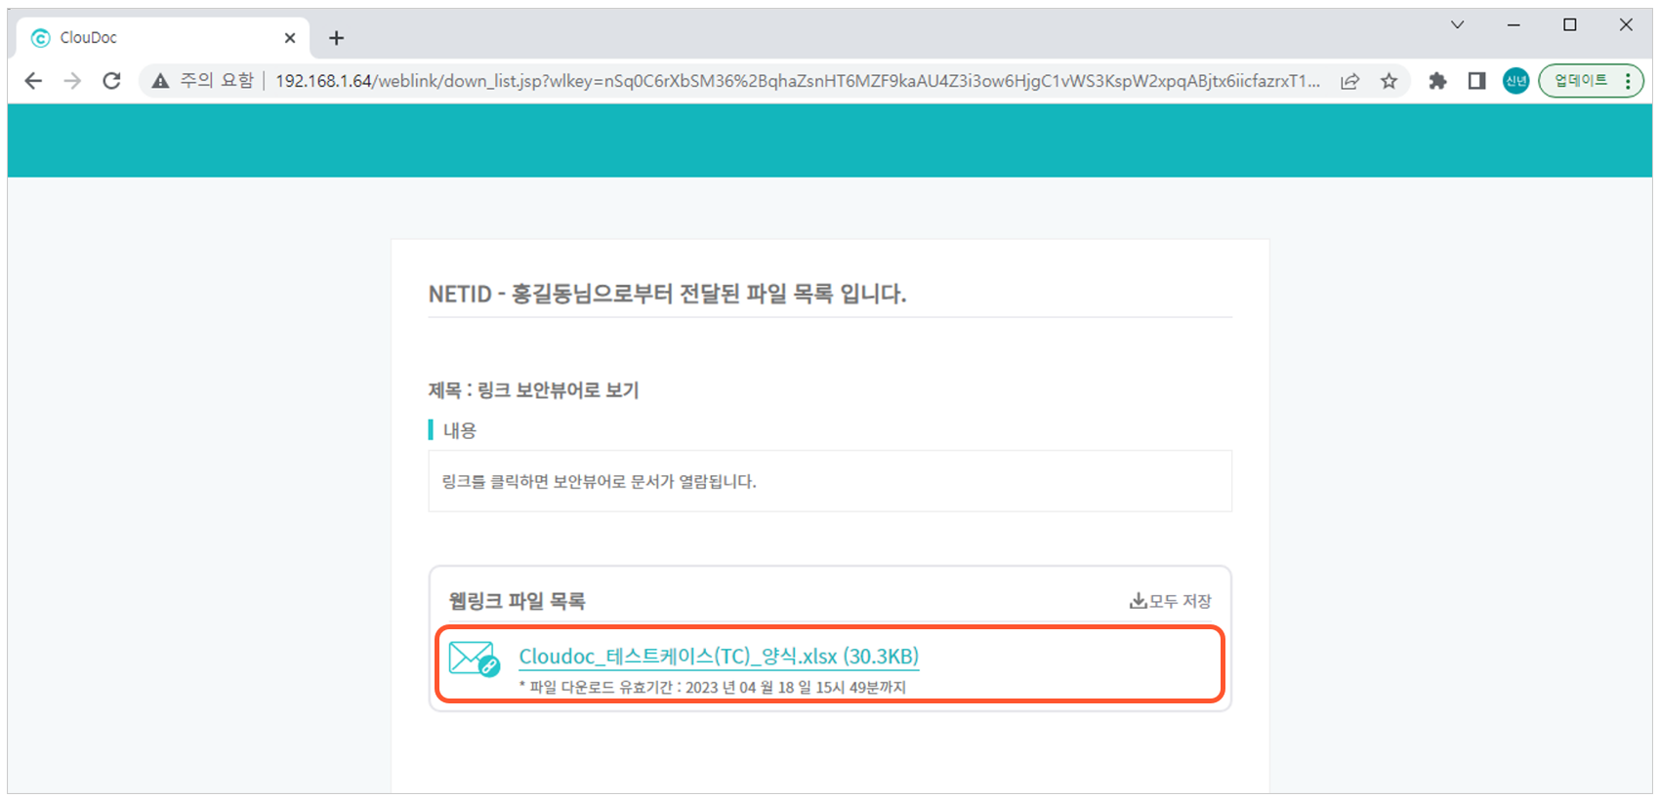The width and height of the screenshot is (1659, 799).
Task: Maximize the browser window
Action: [1570, 25]
